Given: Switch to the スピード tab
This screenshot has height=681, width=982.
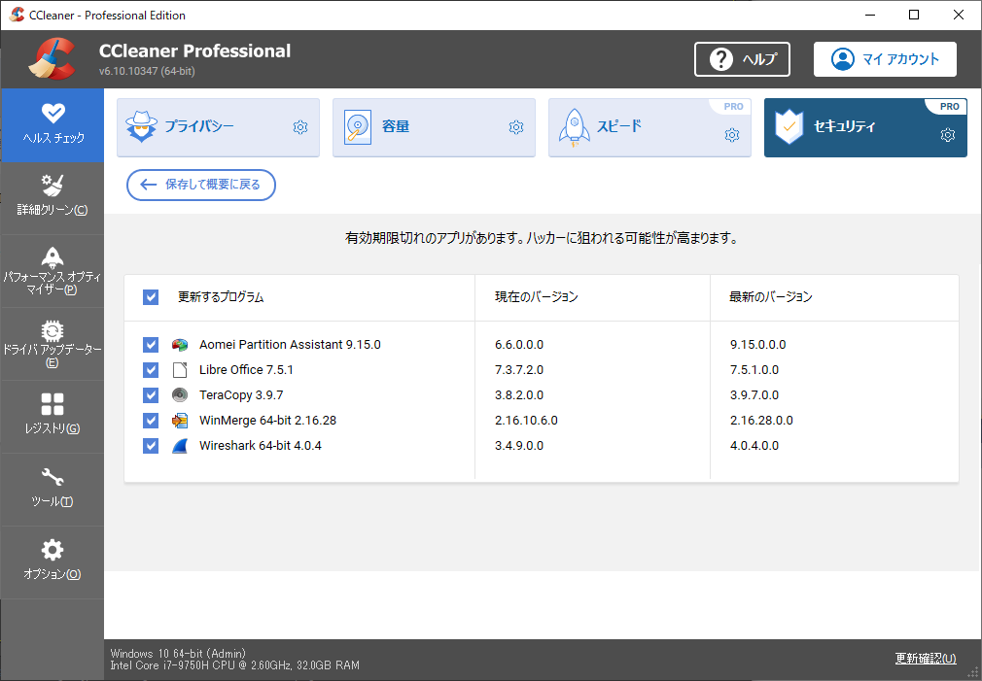Looking at the screenshot, I should pyautogui.click(x=649, y=127).
